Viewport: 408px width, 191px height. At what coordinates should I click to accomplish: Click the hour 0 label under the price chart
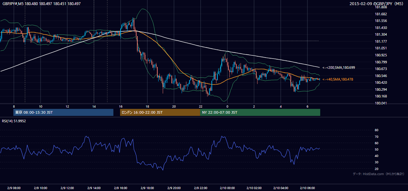[x=227, y=106]
